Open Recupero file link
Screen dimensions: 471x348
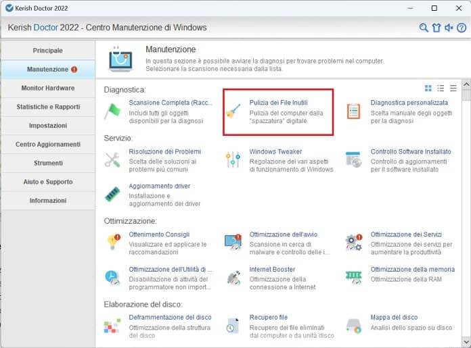pos(268,318)
